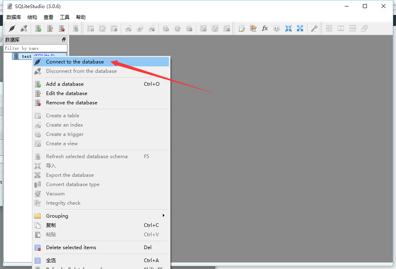The height and width of the screenshot is (269, 396).
Task: Click the toolbar Create index icon
Action: click(x=128, y=28)
